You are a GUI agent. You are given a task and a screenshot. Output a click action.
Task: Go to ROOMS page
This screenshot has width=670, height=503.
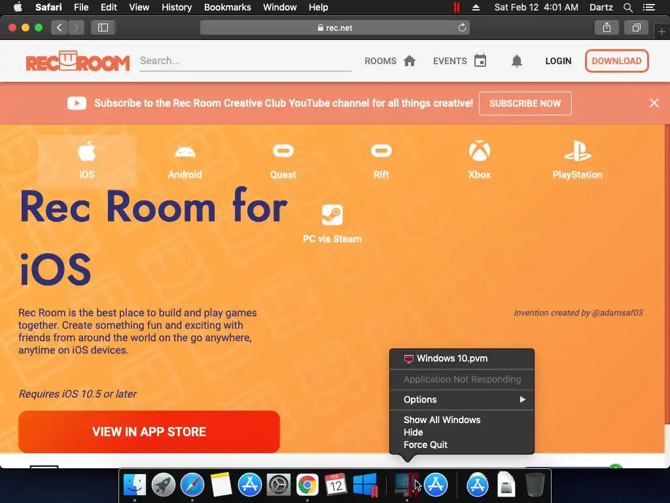coord(390,61)
